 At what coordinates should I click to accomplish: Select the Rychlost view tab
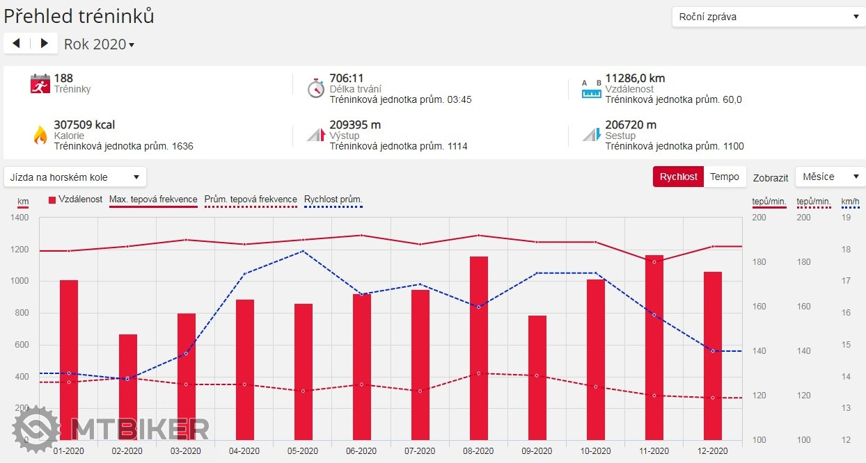678,177
